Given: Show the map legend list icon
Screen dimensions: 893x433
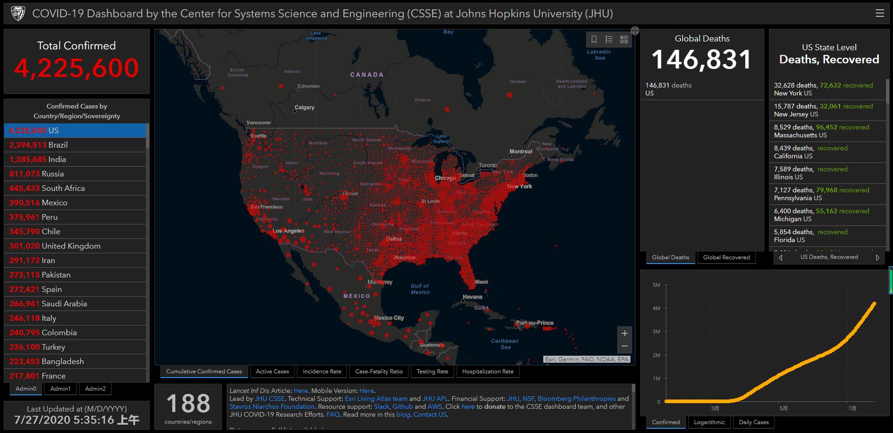Looking at the screenshot, I should coord(609,40).
